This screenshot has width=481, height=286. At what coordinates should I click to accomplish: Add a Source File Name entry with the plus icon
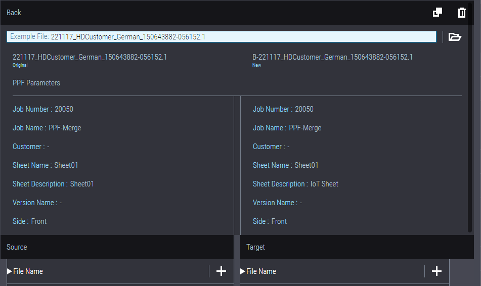coord(221,271)
